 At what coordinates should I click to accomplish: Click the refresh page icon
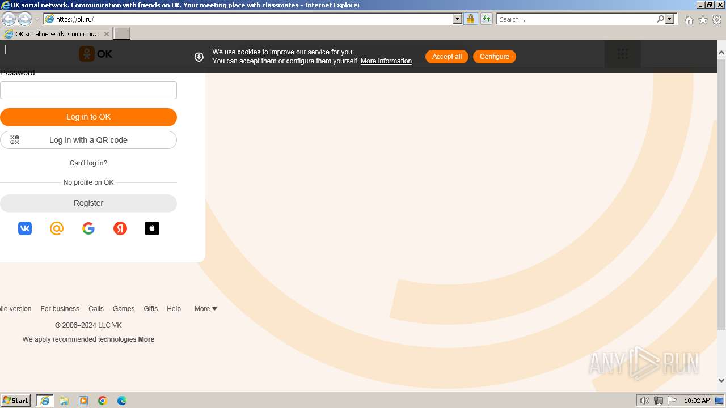click(487, 19)
